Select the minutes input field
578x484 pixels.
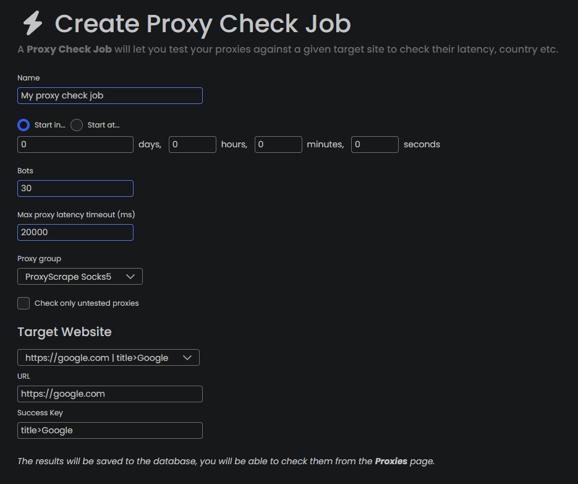pyautogui.click(x=278, y=144)
